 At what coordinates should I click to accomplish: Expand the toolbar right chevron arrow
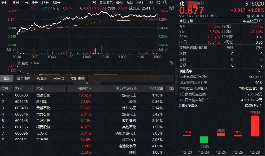point(171,3)
